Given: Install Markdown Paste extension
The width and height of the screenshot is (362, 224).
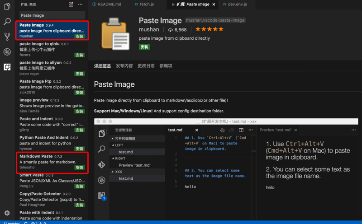Looking at the screenshot, I should click(80, 168).
